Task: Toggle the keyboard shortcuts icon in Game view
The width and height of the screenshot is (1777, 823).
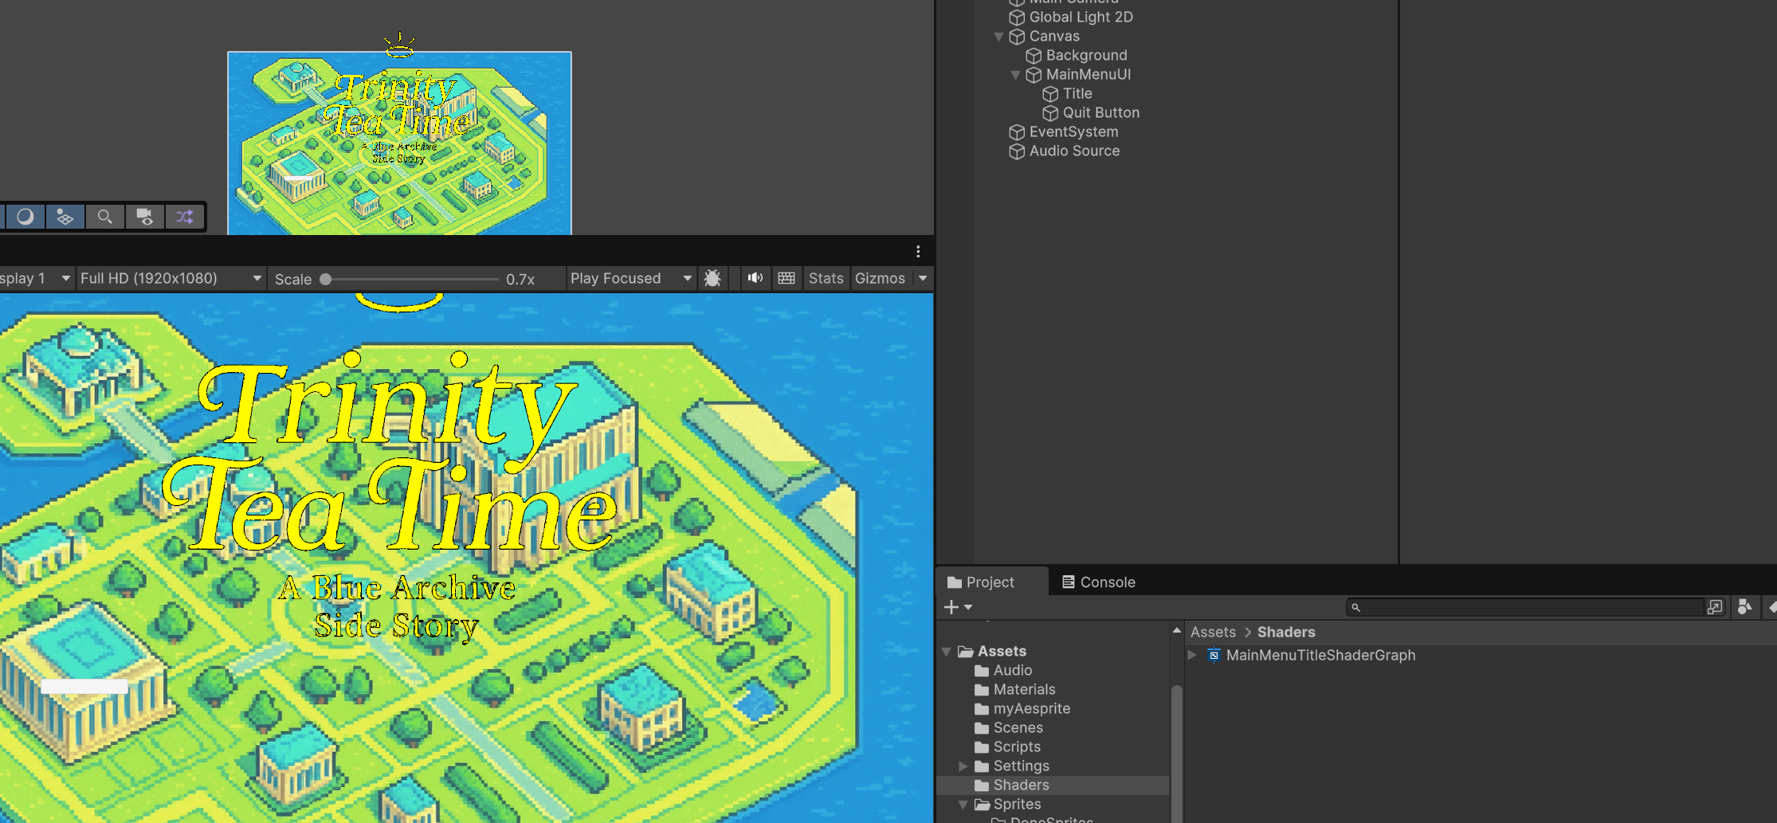Action: point(787,278)
